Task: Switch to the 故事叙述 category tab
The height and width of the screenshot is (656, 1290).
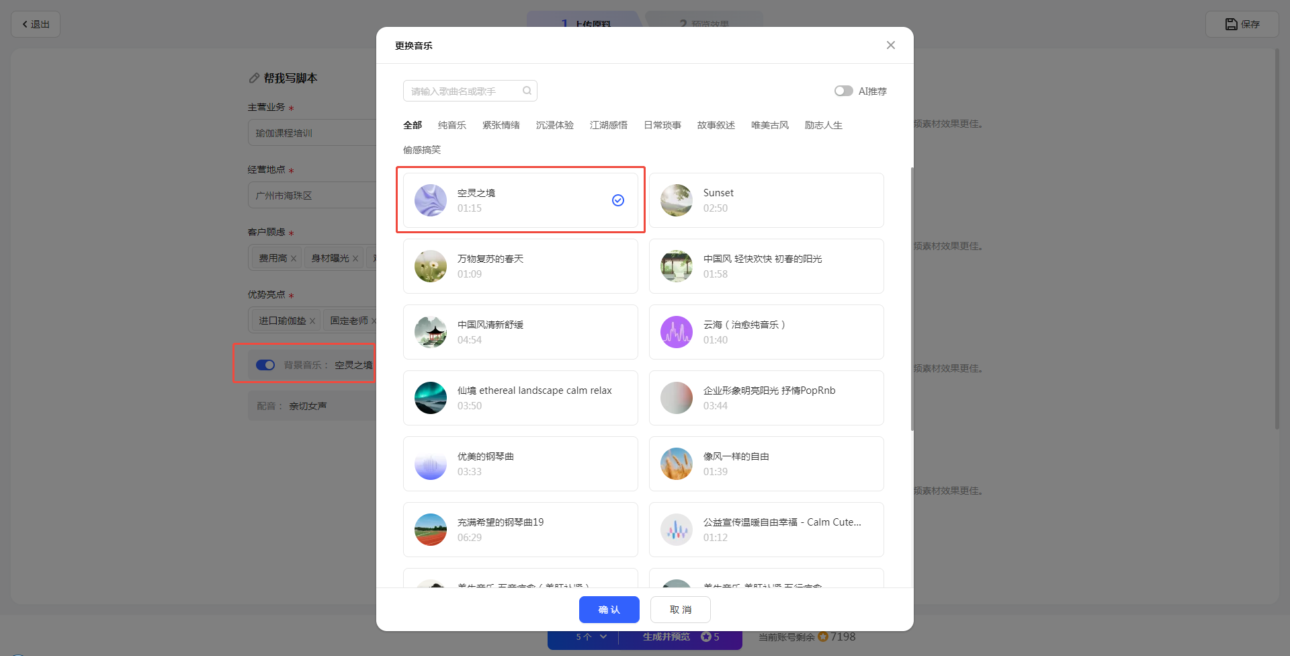Action: tap(716, 125)
